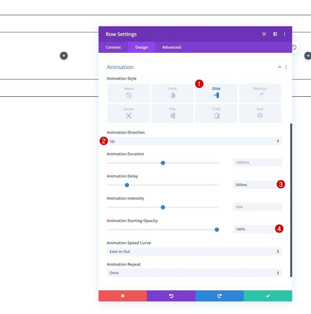
Task: Click the Animation section heading
Action: 120,67
